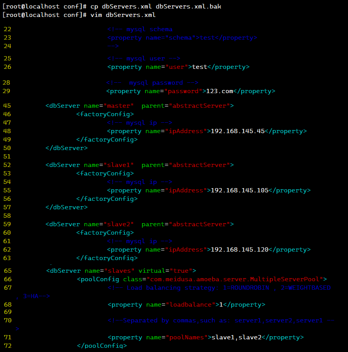Click the closing factoryConfig tag on line 63

(107, 258)
